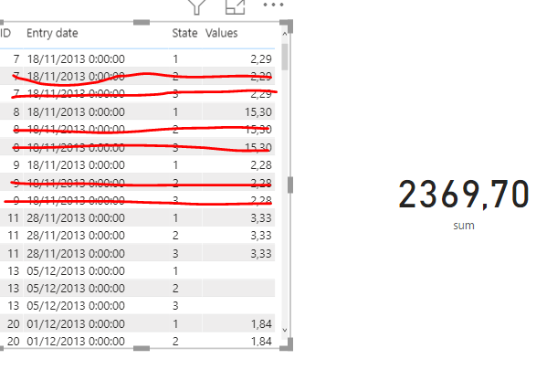557x391 pixels.
Task: Activate focus mode icon on table
Action: pos(236,6)
